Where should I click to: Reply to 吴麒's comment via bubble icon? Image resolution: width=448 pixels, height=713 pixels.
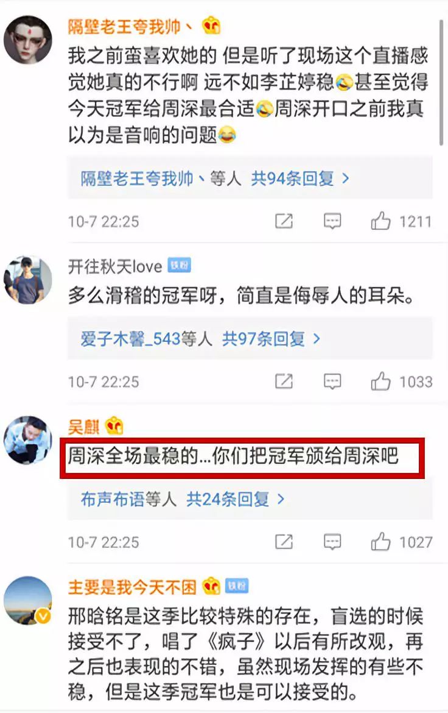point(332,542)
